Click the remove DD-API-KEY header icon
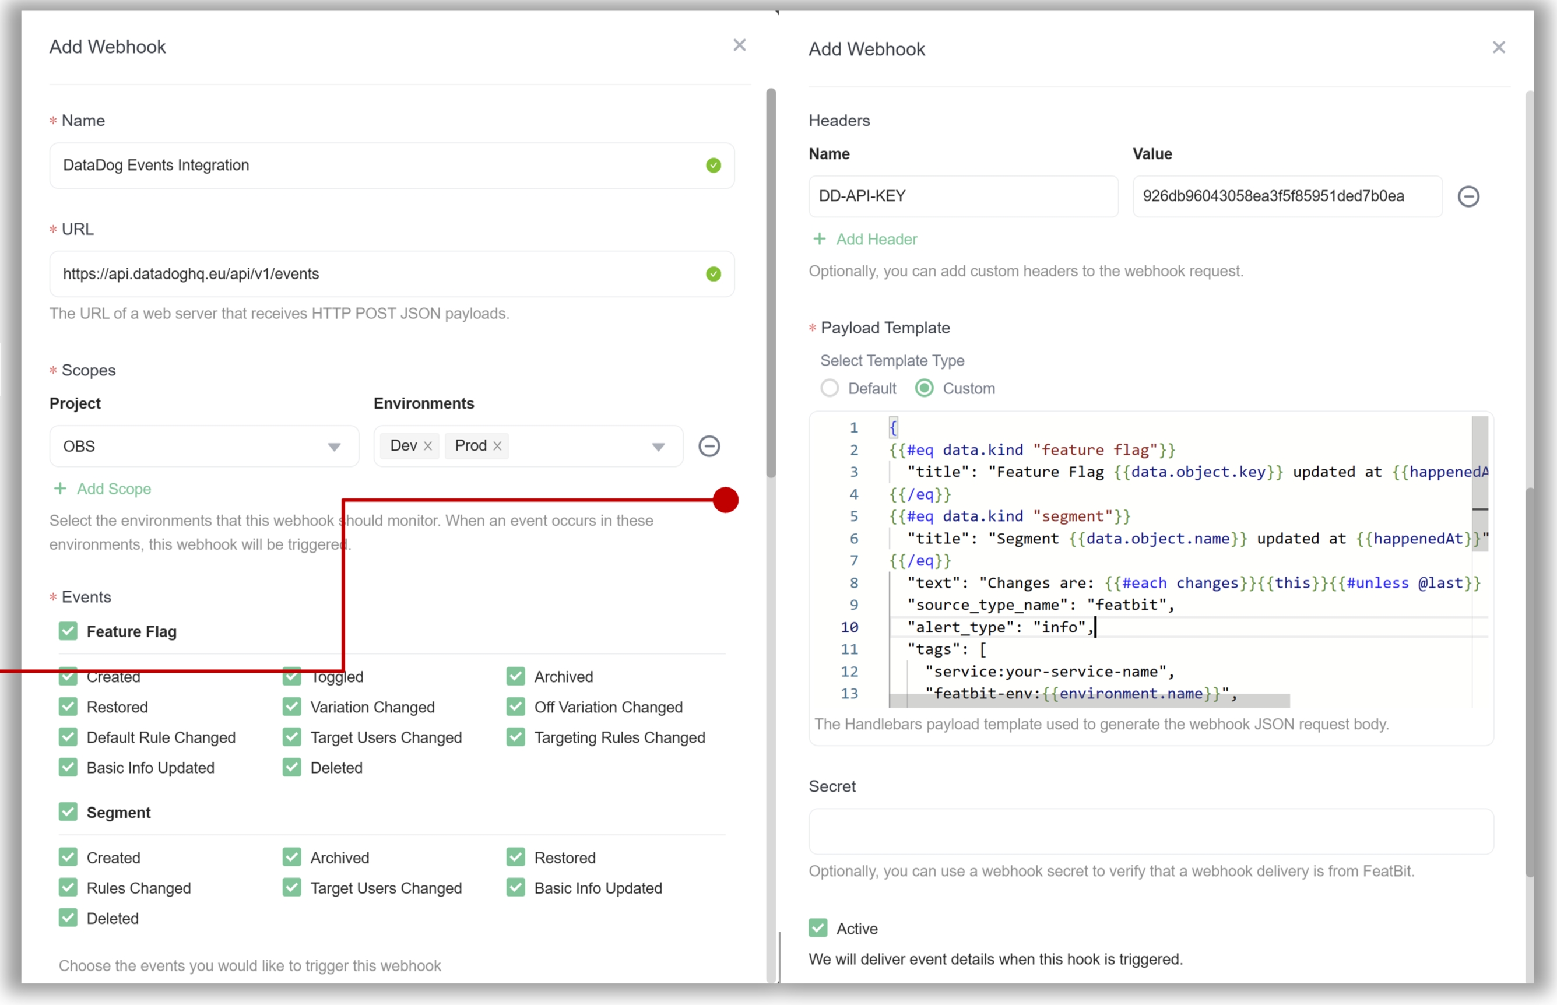The width and height of the screenshot is (1557, 1005). (x=1468, y=196)
